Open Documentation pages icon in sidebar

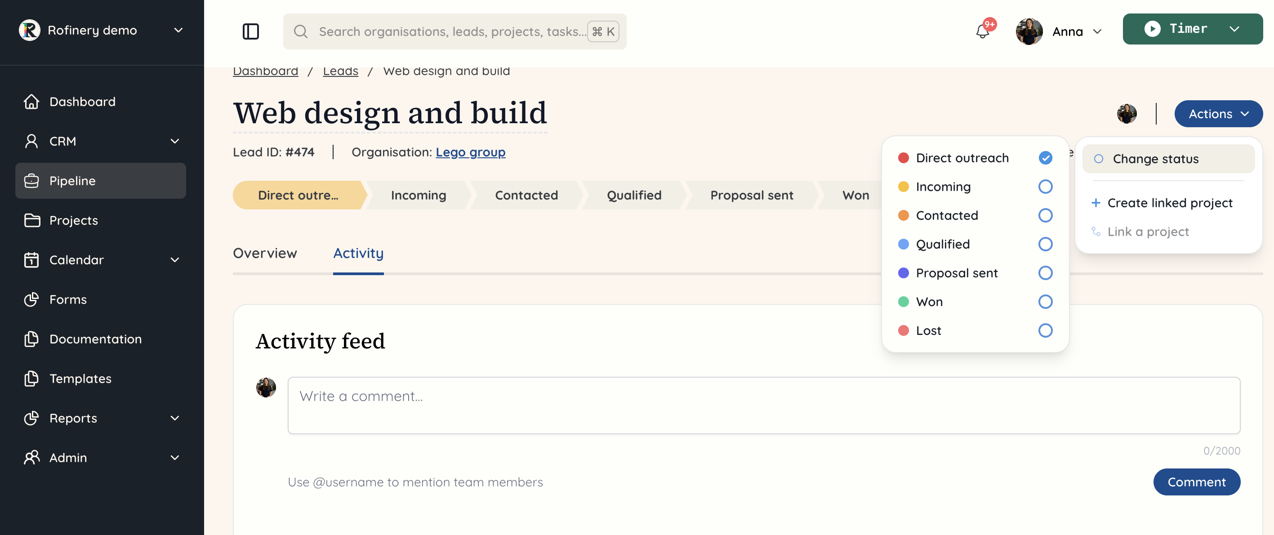click(31, 339)
